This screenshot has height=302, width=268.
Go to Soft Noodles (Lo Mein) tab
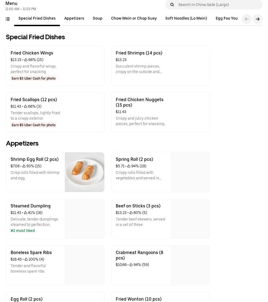pos(186,19)
